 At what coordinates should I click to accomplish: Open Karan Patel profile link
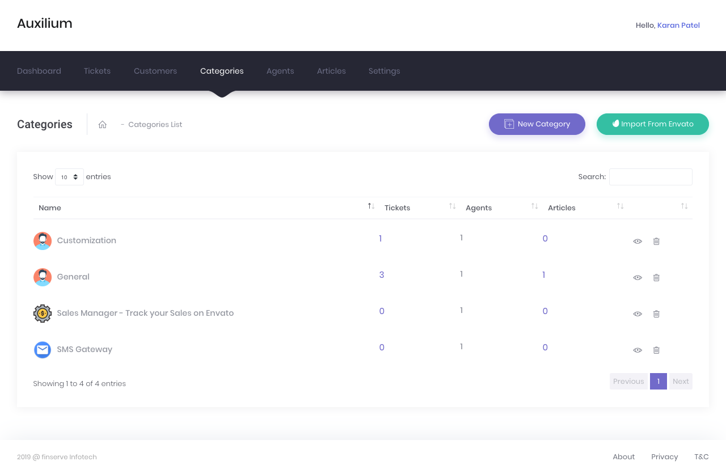click(x=678, y=26)
